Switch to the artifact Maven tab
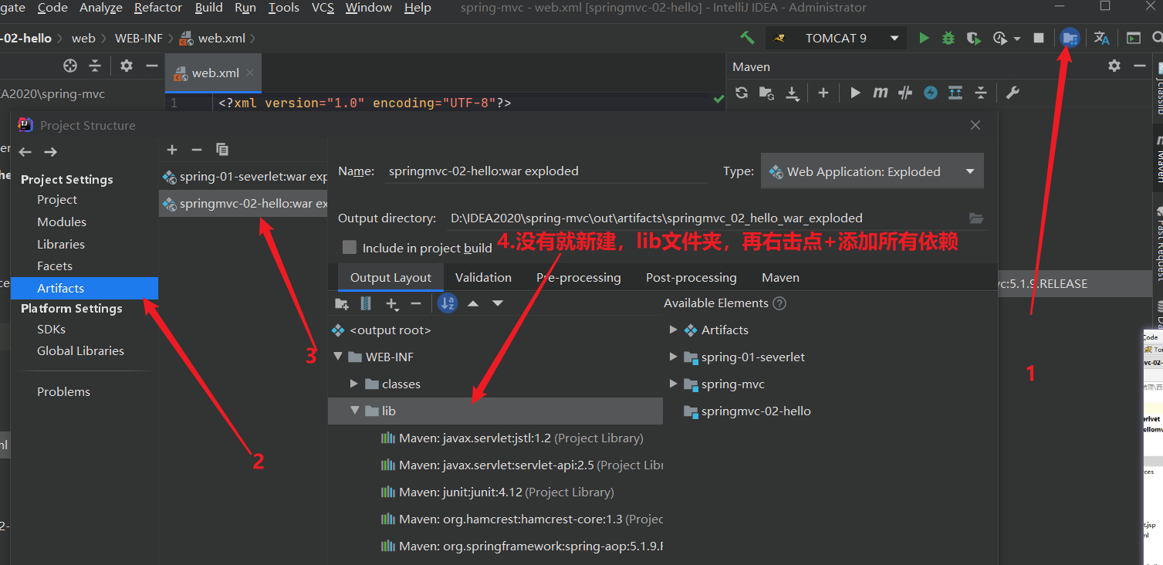 780,277
